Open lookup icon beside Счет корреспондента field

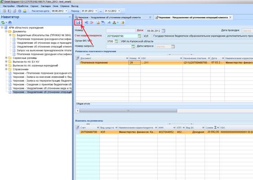pos(139,36)
